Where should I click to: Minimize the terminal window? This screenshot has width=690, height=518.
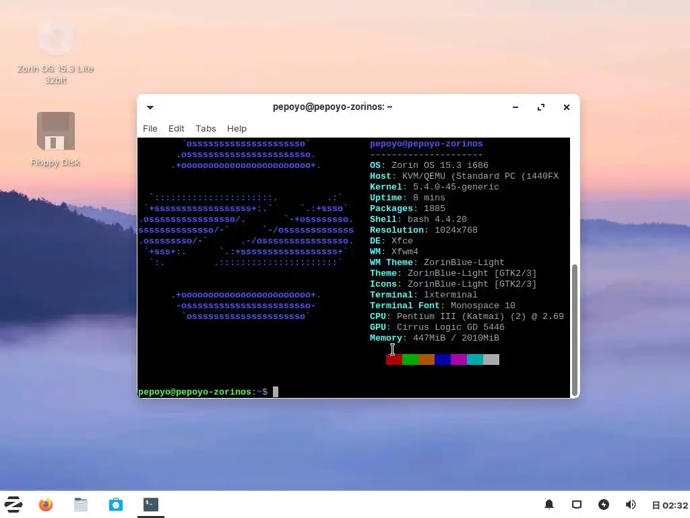pos(515,107)
